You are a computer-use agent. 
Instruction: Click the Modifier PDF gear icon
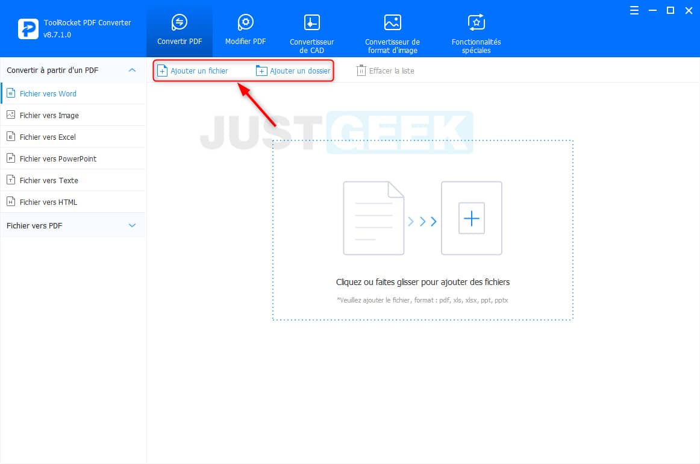point(246,22)
